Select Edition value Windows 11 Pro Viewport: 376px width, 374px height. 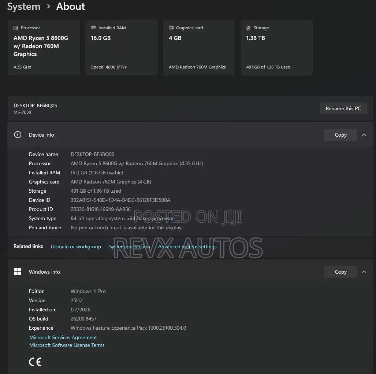pos(88,291)
